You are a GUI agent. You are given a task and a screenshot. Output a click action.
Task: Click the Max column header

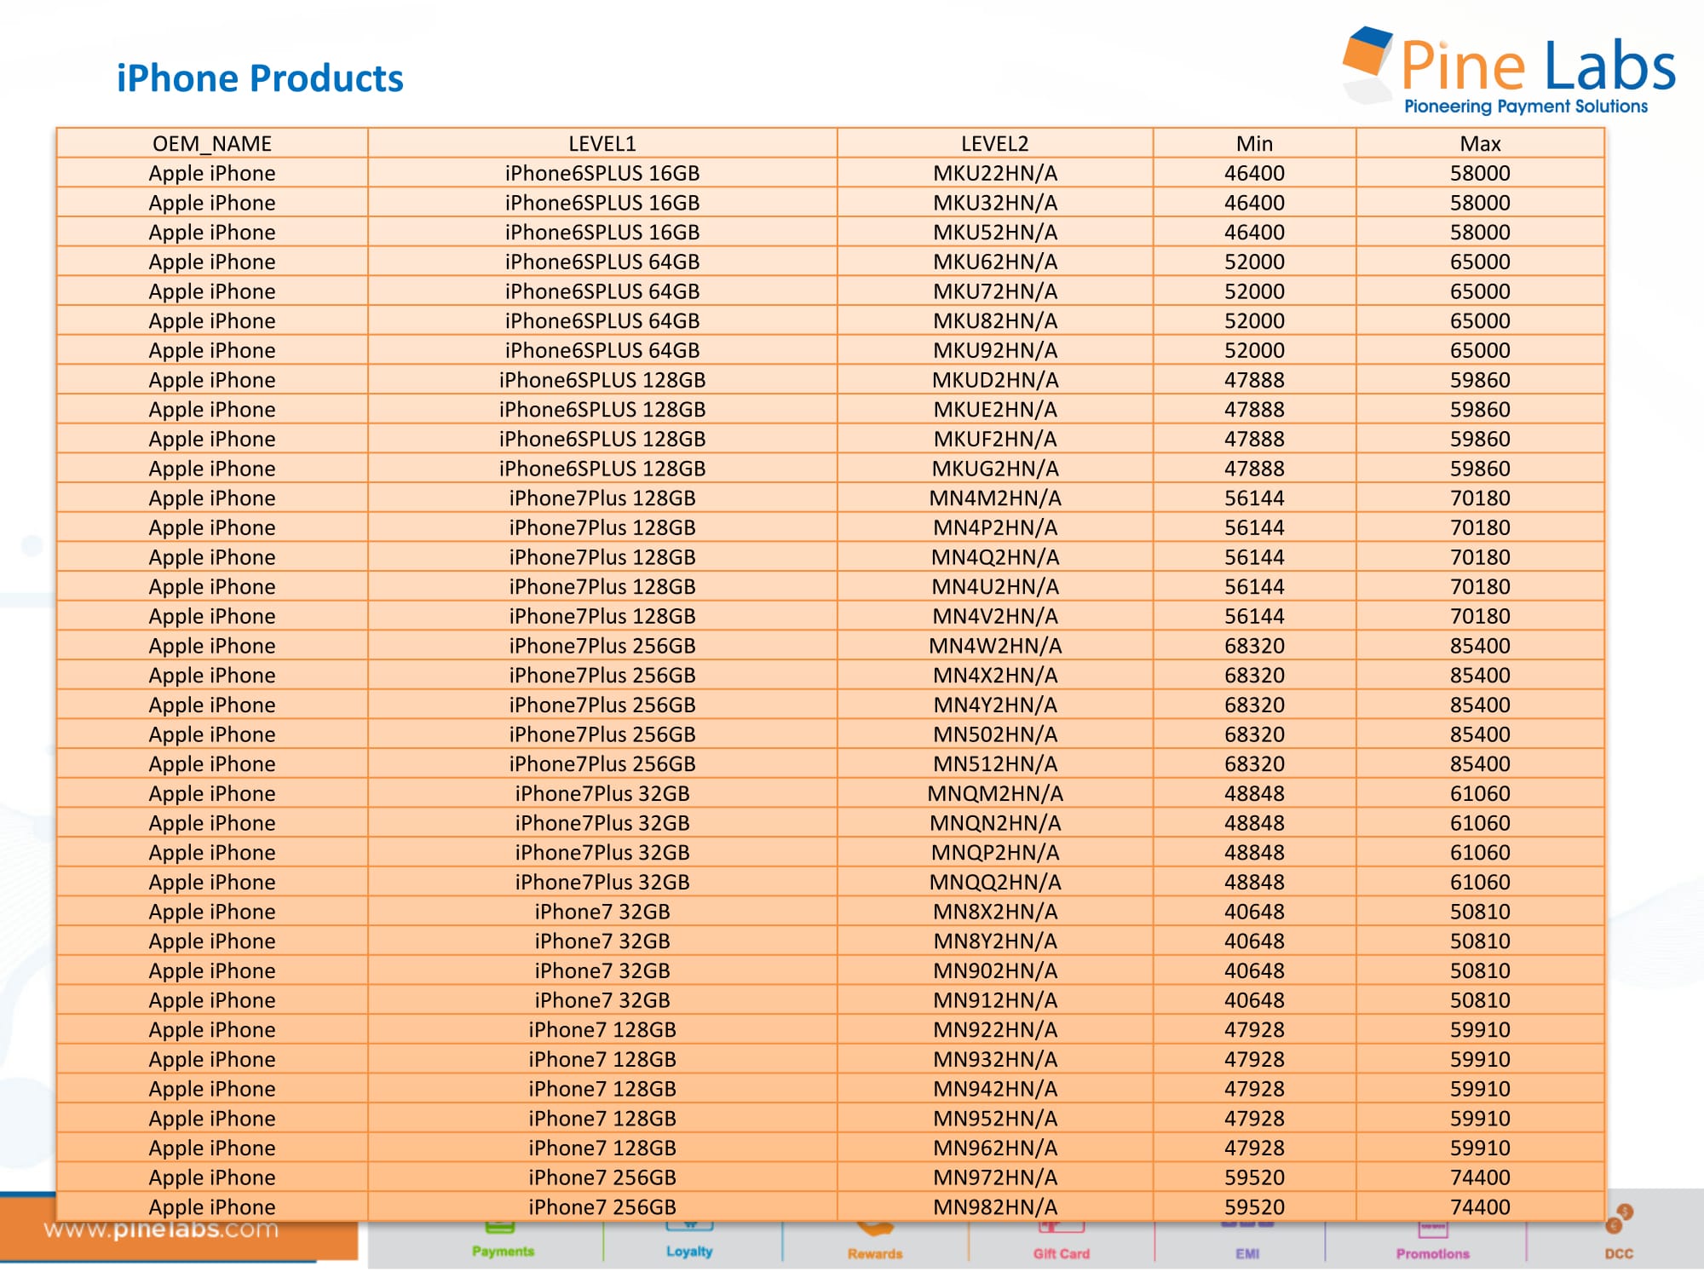pos(1480,143)
